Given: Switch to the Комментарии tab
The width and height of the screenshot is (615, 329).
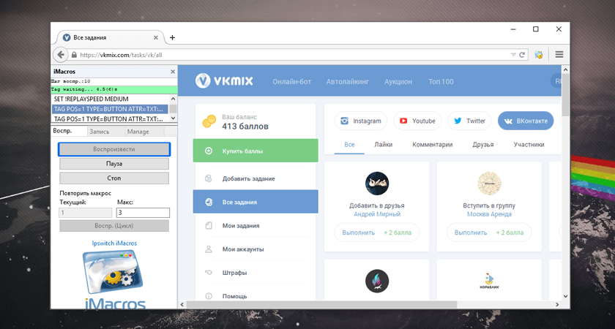Looking at the screenshot, I should (x=432, y=145).
